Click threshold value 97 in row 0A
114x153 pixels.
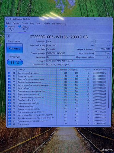[x=88, y=91]
